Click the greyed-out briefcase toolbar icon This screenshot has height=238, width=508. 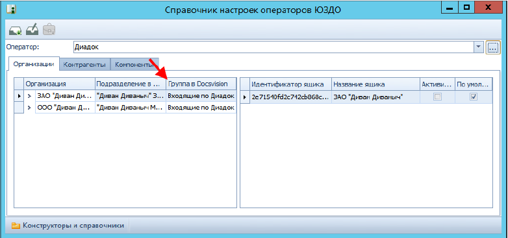pos(49,29)
